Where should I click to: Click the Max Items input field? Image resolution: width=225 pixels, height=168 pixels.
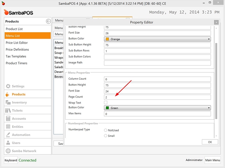point(157,114)
